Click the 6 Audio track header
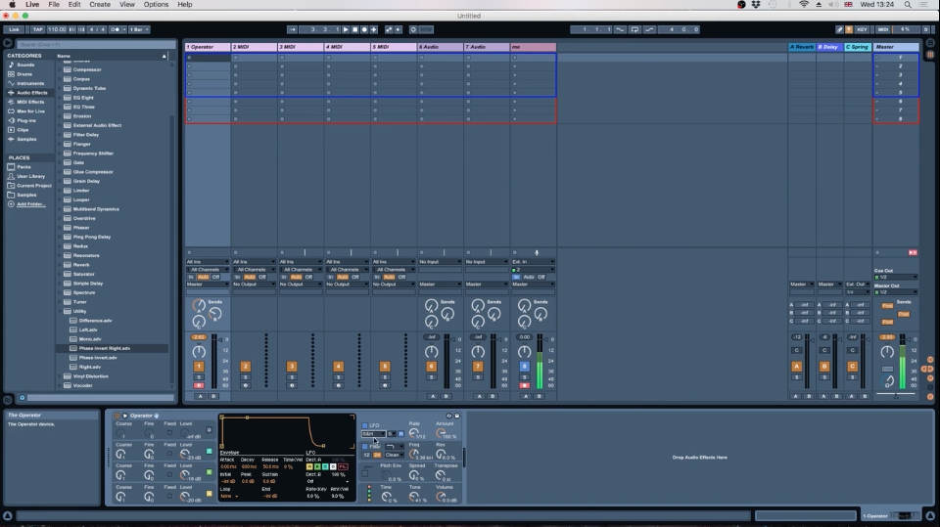The image size is (940, 527). (440, 47)
